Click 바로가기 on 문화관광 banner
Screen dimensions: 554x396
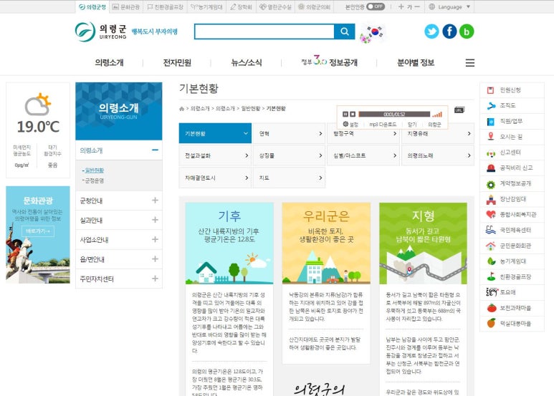coord(38,231)
